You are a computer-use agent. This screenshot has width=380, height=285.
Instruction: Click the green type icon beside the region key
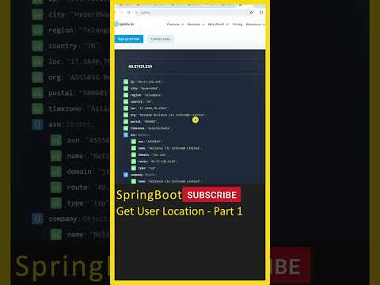coord(126,95)
